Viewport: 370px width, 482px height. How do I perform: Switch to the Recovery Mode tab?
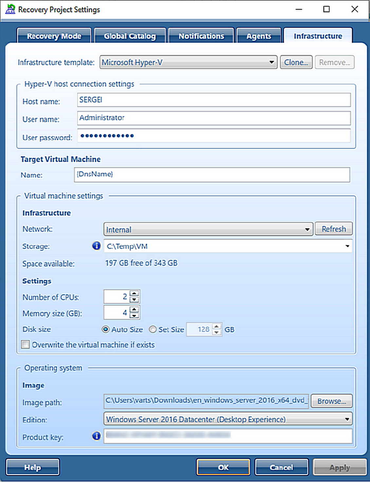tap(54, 36)
